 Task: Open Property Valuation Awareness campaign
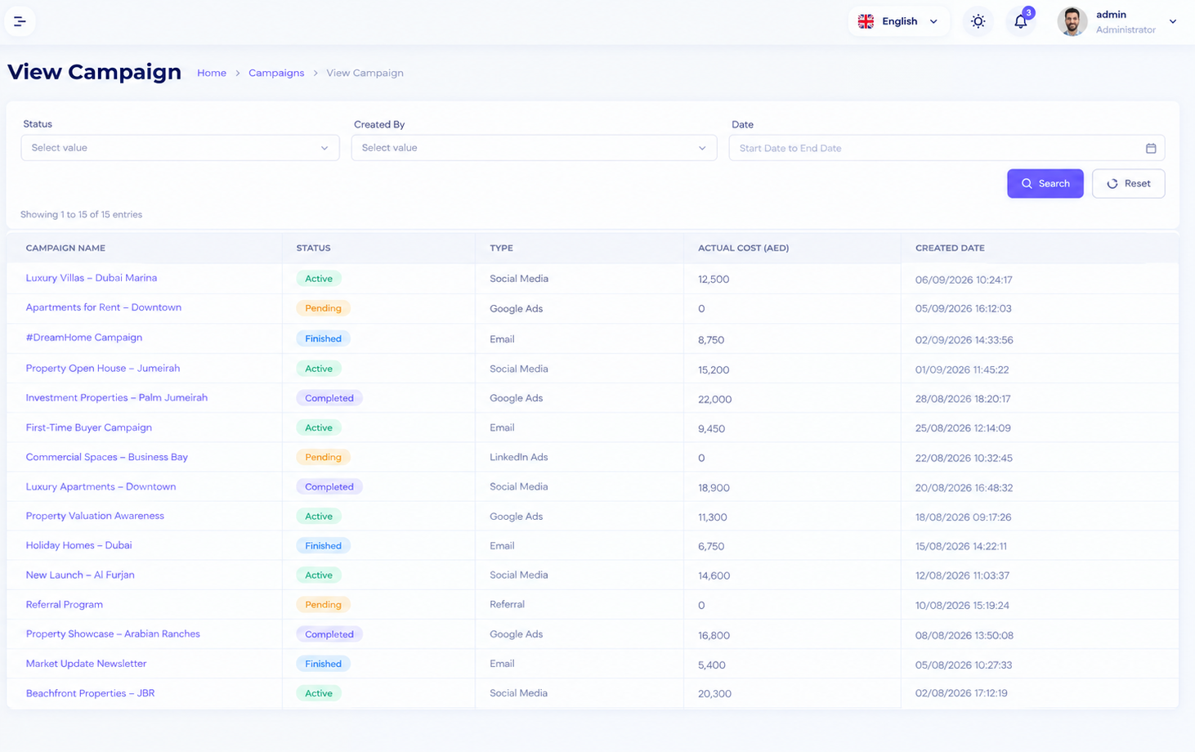pos(95,516)
